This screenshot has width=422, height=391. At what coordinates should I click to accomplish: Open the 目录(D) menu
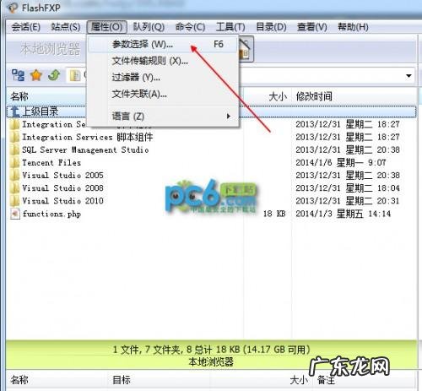271,27
